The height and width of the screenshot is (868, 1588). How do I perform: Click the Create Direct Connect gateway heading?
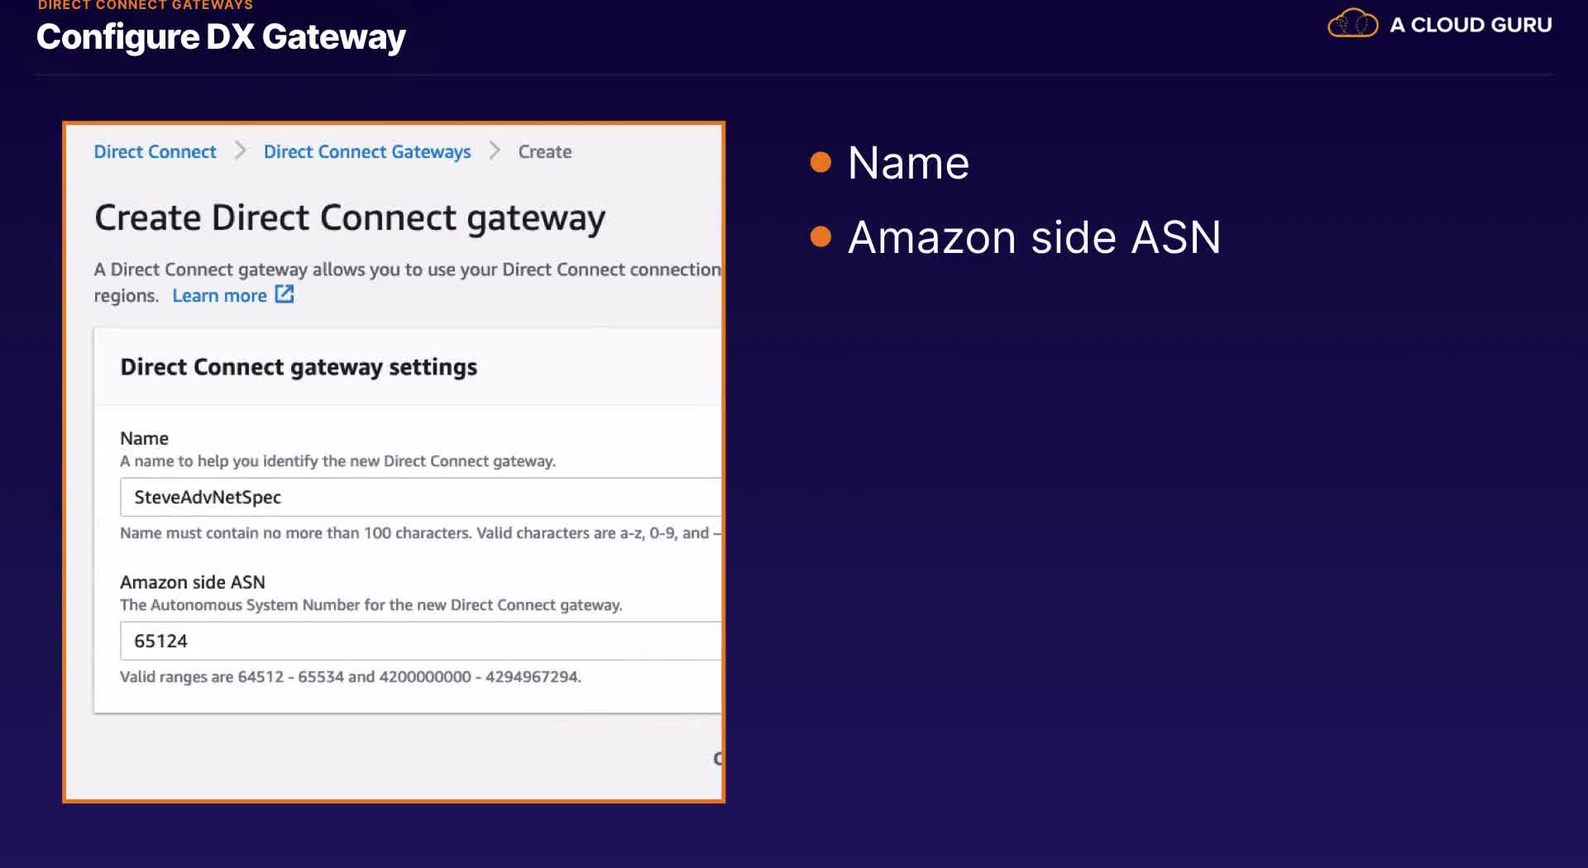tap(350, 218)
